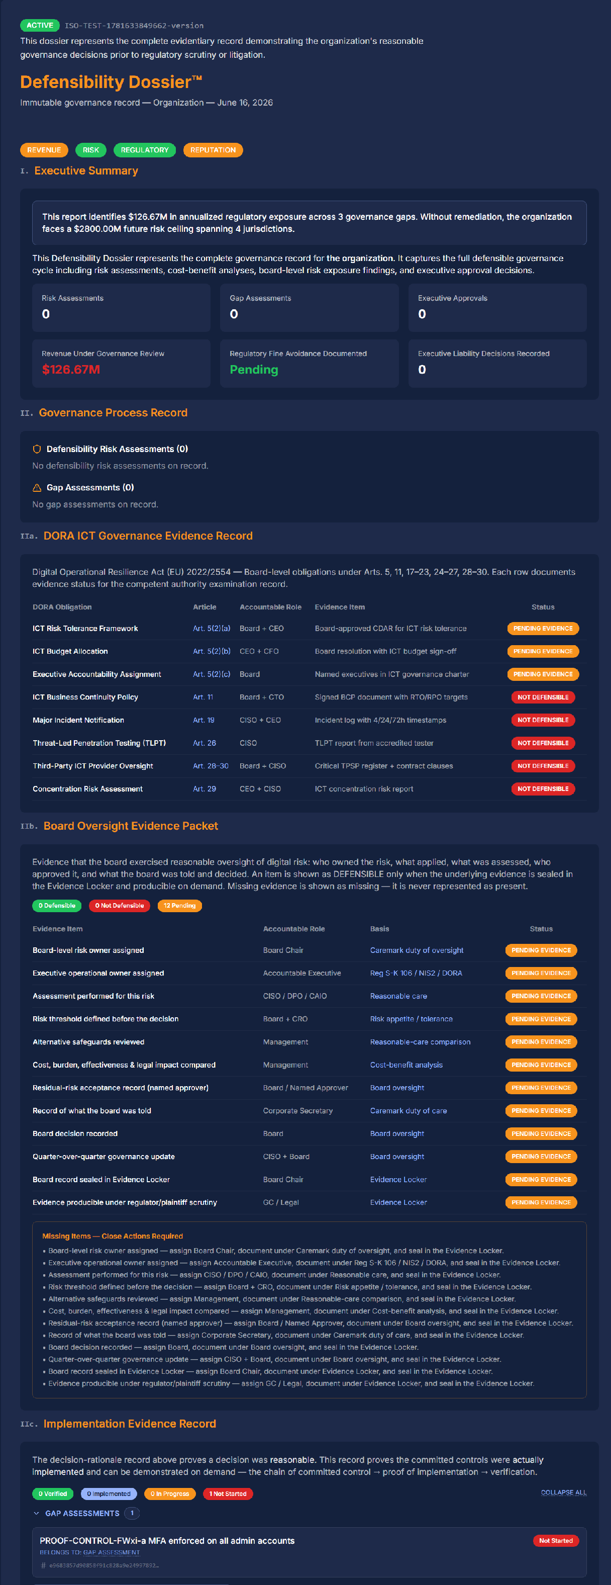Open the Art. 5(2)(b) article link
This screenshot has width=611, height=1585.
point(212,651)
